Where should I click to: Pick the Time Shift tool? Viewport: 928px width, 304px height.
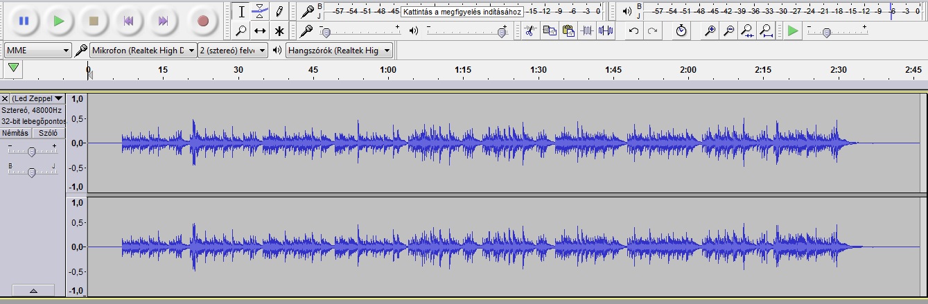click(x=260, y=31)
